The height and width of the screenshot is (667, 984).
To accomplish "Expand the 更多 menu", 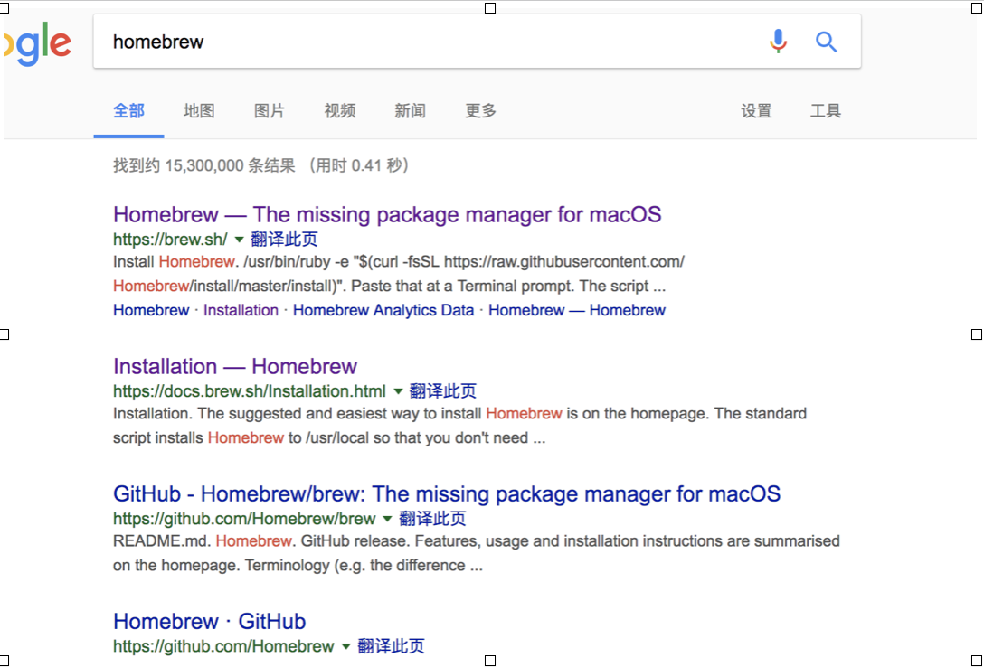I will tap(480, 111).
